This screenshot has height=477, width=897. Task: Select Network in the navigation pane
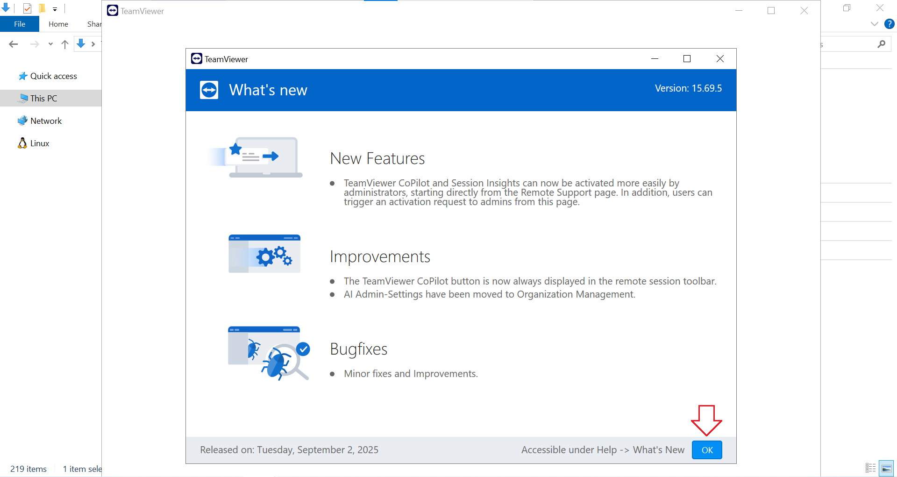pyautogui.click(x=46, y=121)
